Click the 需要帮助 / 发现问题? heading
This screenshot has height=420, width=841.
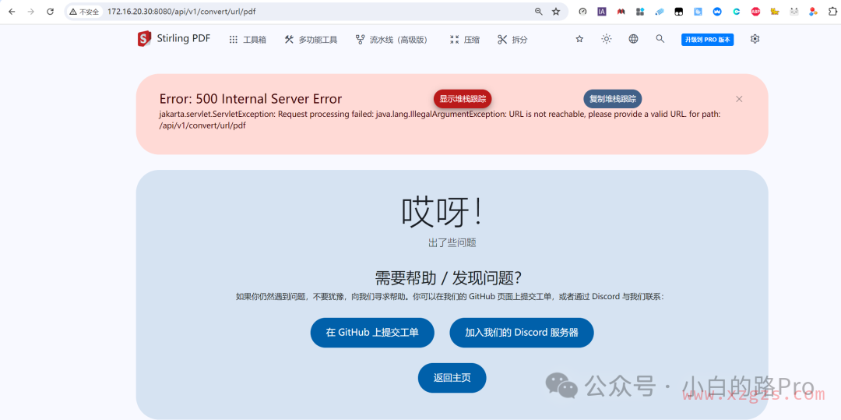click(x=449, y=278)
